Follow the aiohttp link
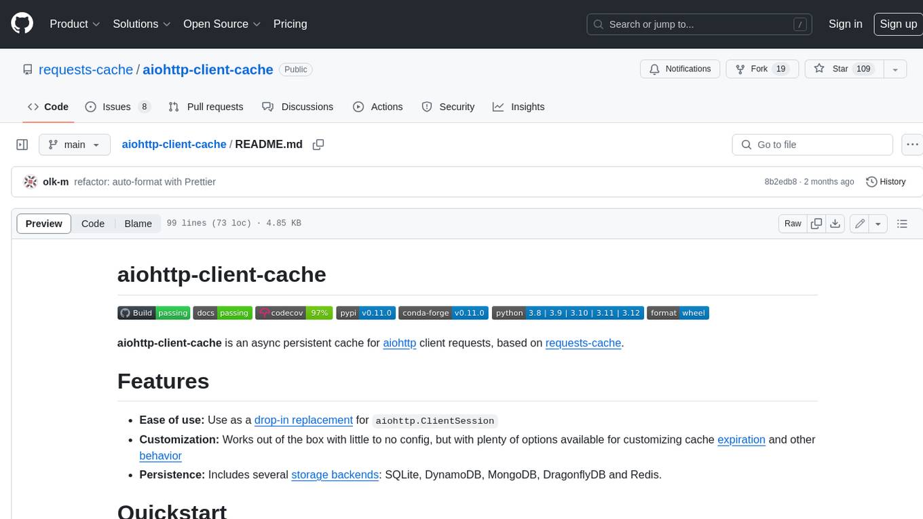The height and width of the screenshot is (519, 923). click(x=400, y=343)
